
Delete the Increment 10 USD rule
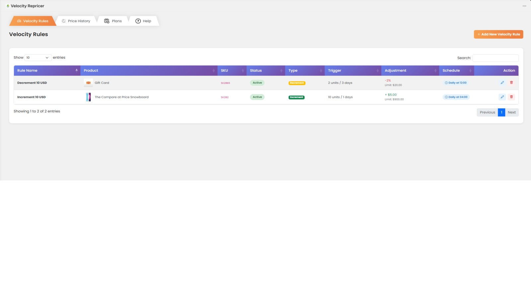(x=511, y=97)
